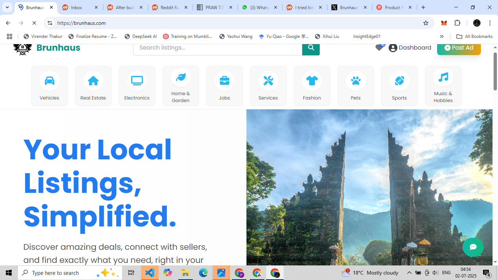
Task: Open the Chrome profile avatar
Action: point(477,23)
